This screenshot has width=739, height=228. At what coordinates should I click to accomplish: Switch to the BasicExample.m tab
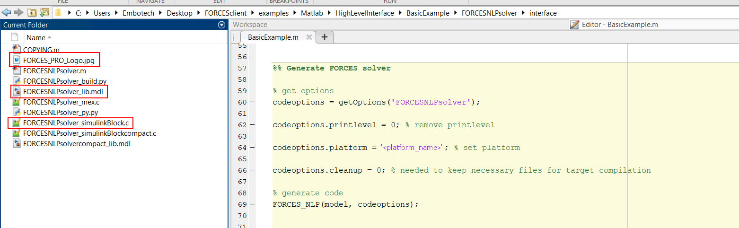[273, 37]
